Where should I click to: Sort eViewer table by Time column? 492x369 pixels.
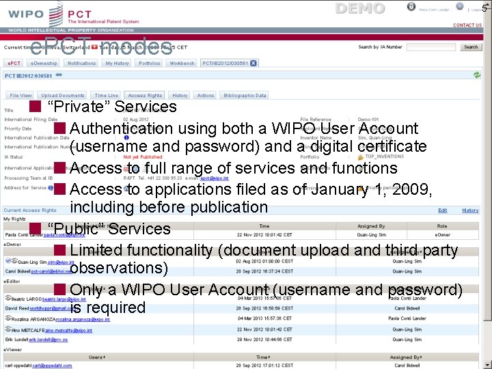(263, 357)
